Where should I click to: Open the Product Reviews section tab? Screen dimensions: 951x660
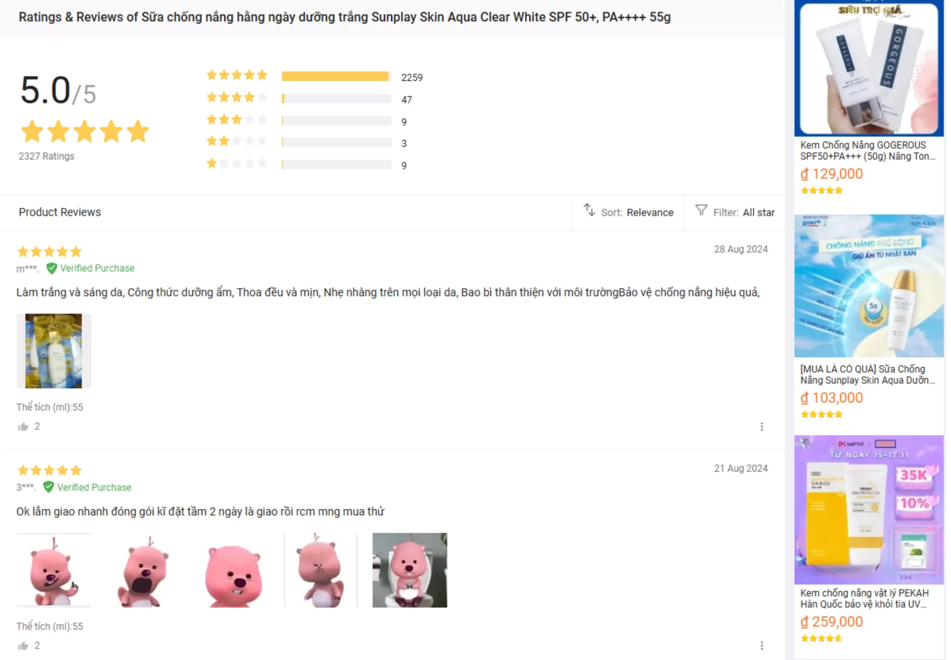(x=59, y=212)
